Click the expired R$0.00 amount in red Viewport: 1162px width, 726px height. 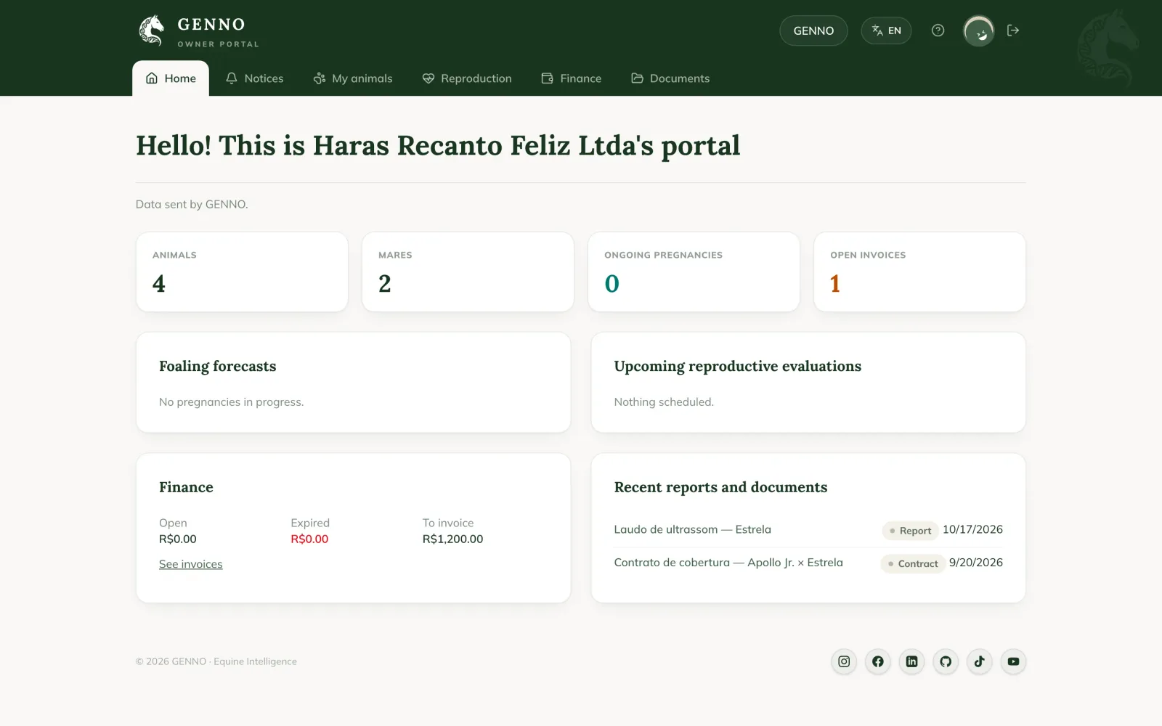point(309,539)
